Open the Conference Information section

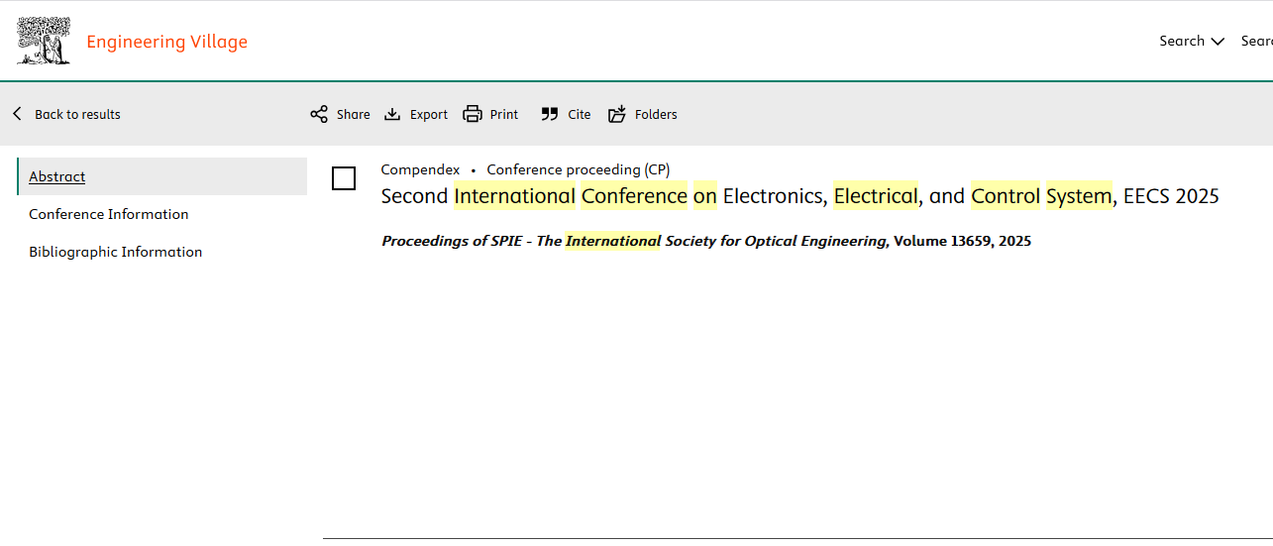tap(109, 214)
